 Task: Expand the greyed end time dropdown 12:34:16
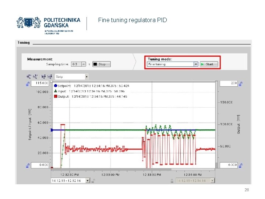coord(212,181)
